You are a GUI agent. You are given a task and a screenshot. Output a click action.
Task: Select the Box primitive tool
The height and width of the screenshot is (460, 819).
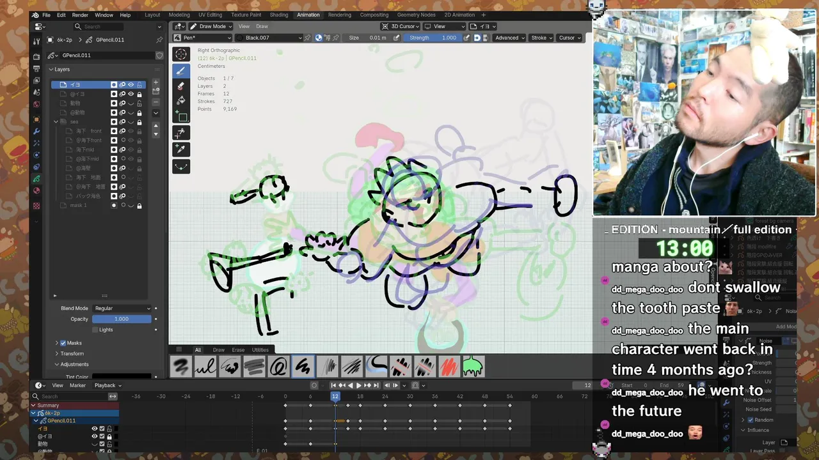181,116
